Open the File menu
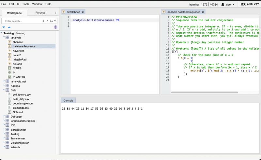 tap(4, 4)
